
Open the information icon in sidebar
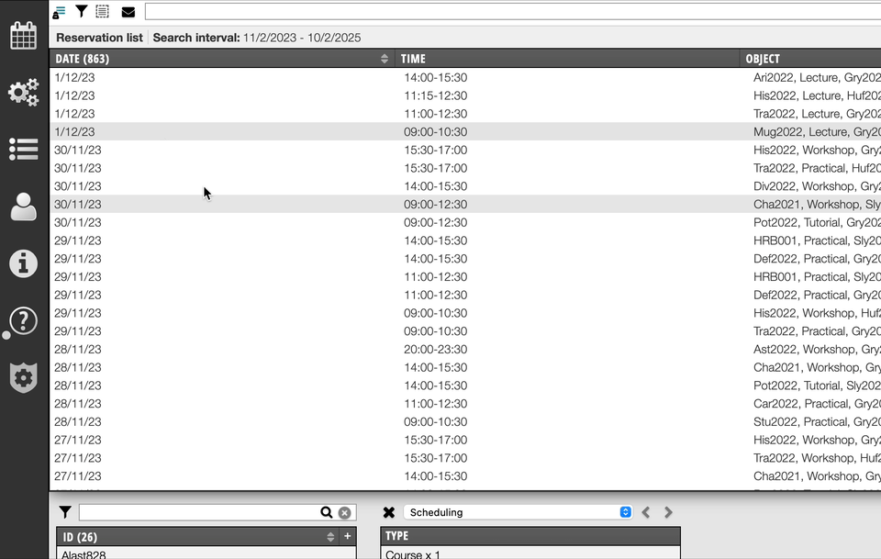point(23,263)
